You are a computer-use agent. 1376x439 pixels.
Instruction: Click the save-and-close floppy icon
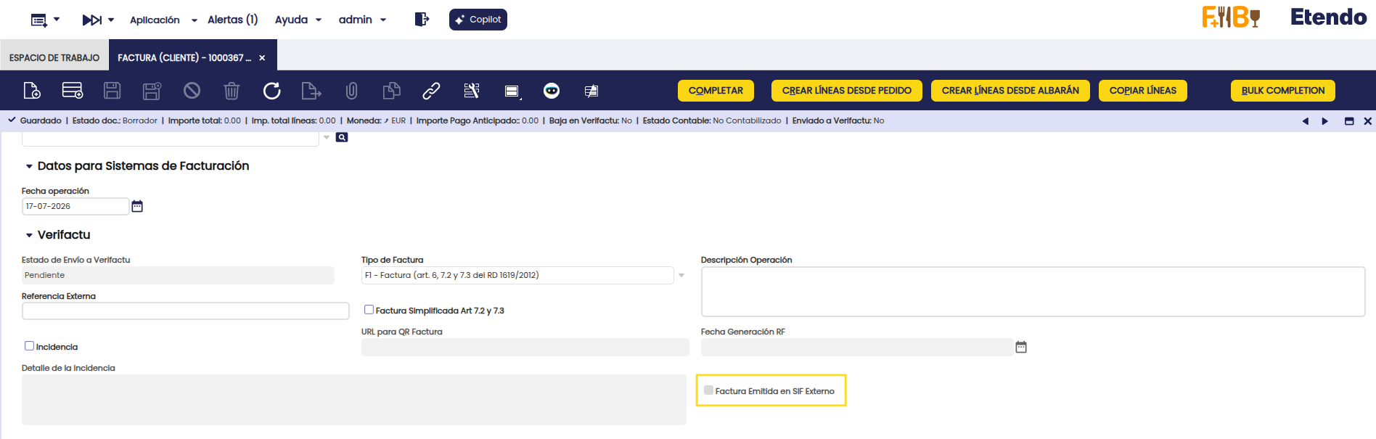click(x=152, y=91)
